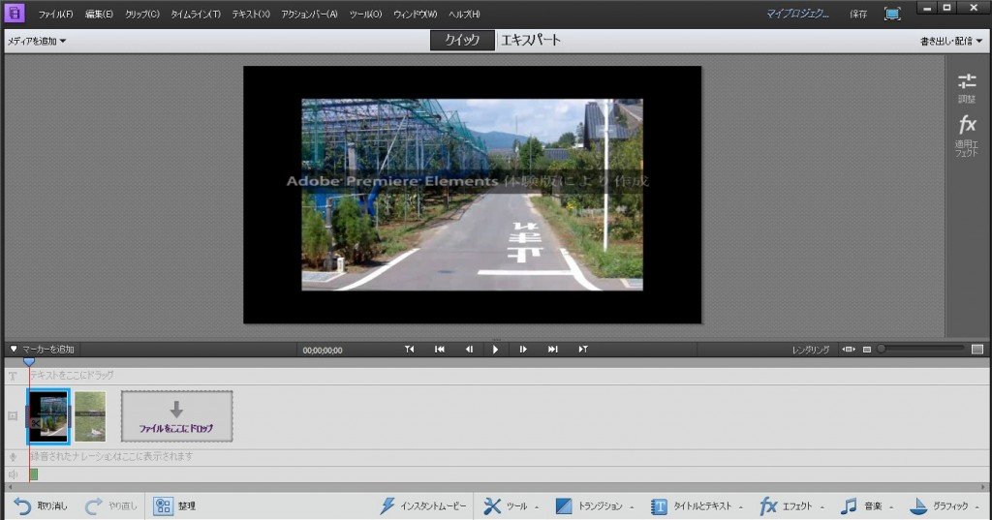Click the fit-to-timeline icon
The image size is (992, 520).
[x=849, y=350]
